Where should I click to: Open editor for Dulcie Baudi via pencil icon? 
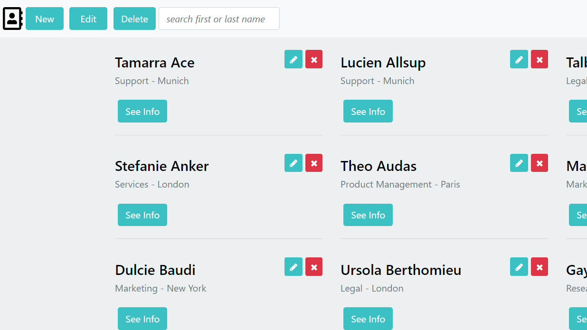(293, 267)
